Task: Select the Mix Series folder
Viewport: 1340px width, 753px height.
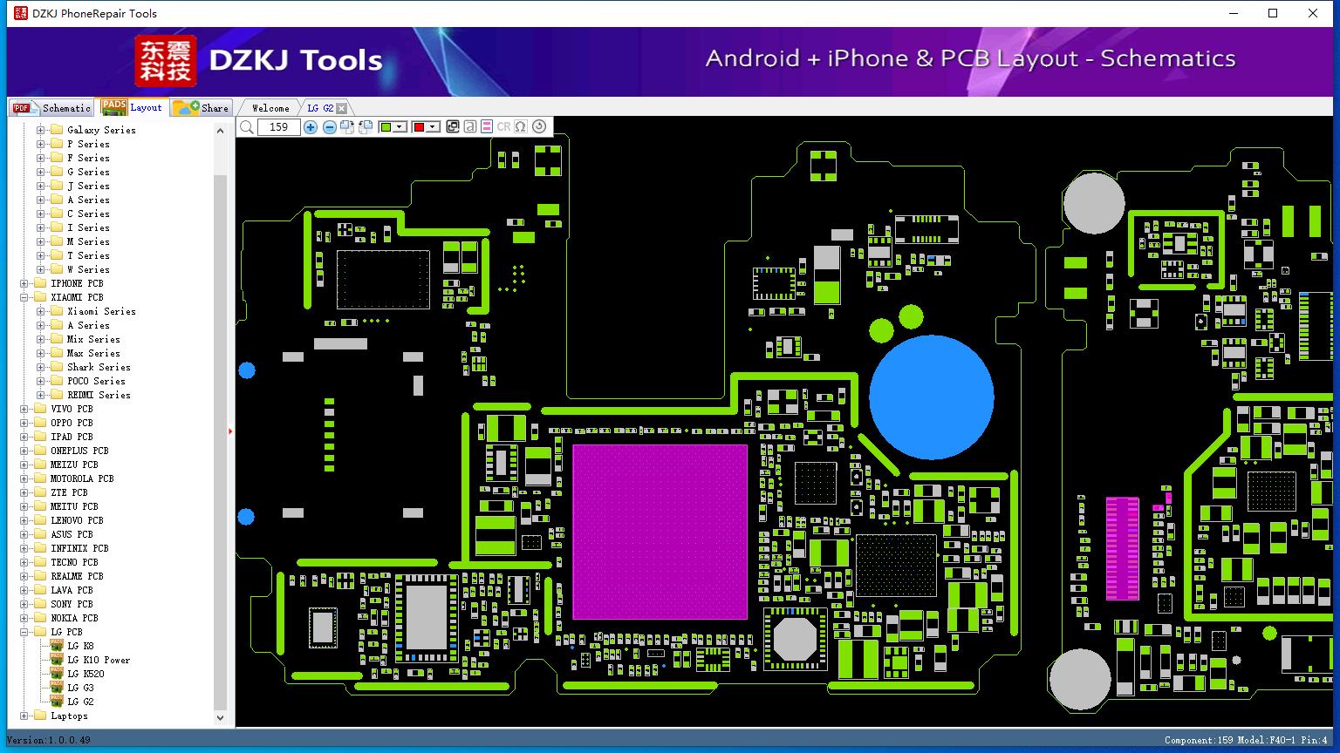Action: coord(93,339)
